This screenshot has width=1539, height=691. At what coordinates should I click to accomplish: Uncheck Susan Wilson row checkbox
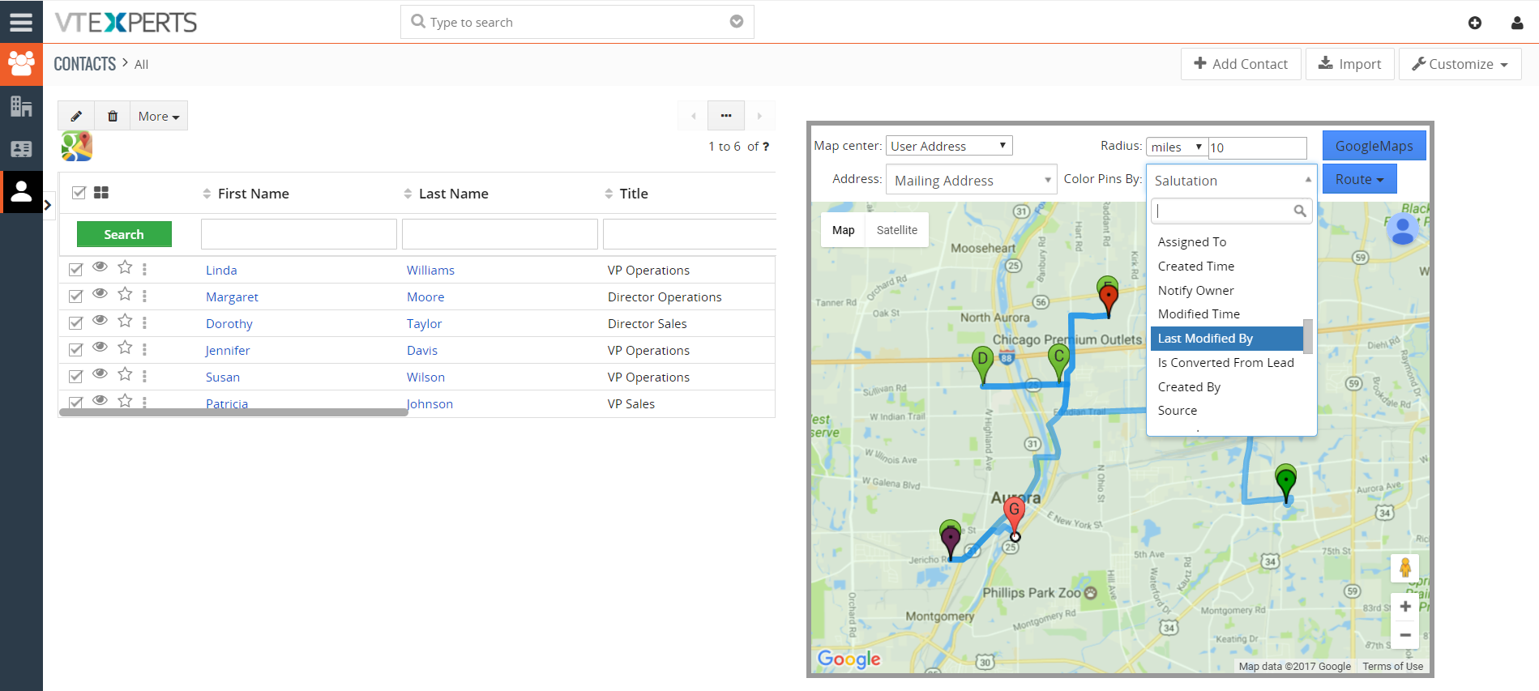pyautogui.click(x=75, y=377)
